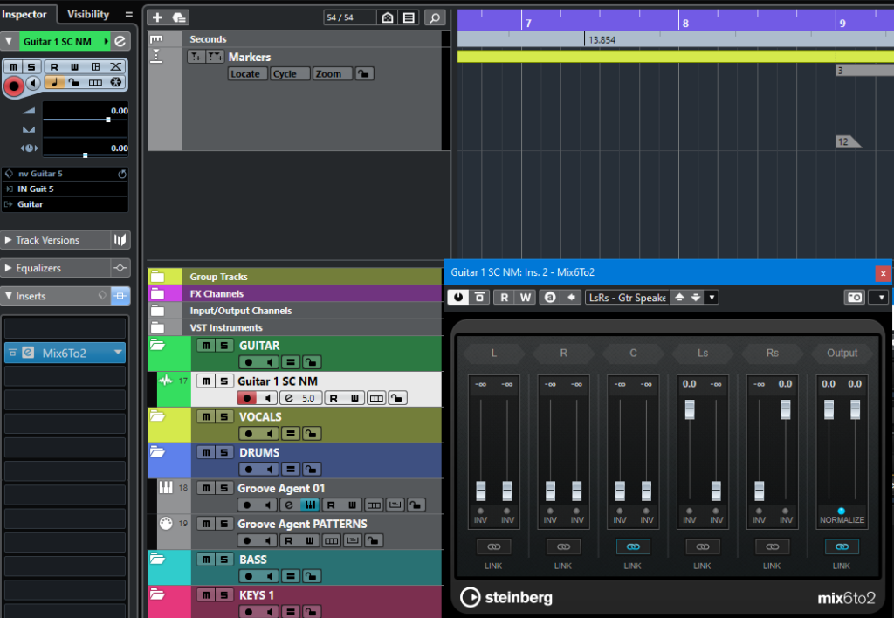Select the Group Tracks folder row
The image size is (894, 618).
pos(295,277)
